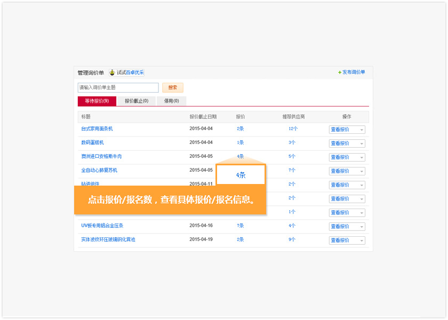448x320 pixels.
Task: Open the 发布询价单 link
Action: tap(354, 73)
